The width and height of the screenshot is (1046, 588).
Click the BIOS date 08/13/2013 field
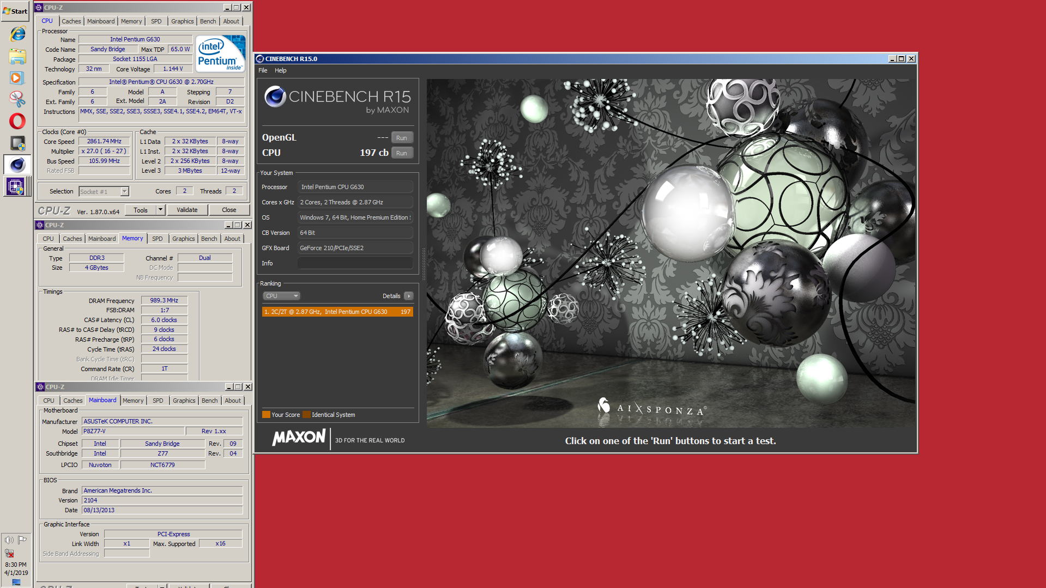tap(162, 510)
